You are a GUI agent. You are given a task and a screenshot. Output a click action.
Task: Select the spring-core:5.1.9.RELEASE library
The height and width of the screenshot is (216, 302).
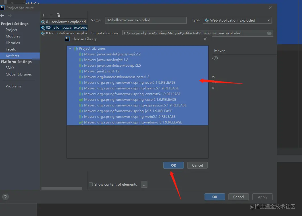[138, 100]
